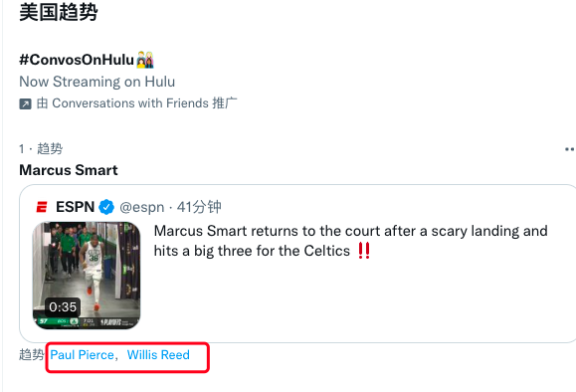Open the Paul Pierce trend link
Screen dimensions: 576x392
click(x=82, y=355)
